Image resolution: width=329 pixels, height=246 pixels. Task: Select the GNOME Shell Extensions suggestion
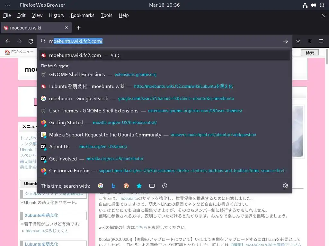[164, 74]
